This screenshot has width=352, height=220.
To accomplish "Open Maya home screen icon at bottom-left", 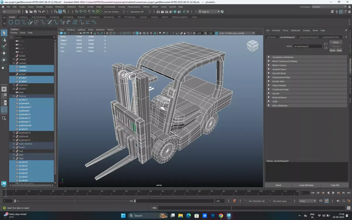I will (4, 184).
